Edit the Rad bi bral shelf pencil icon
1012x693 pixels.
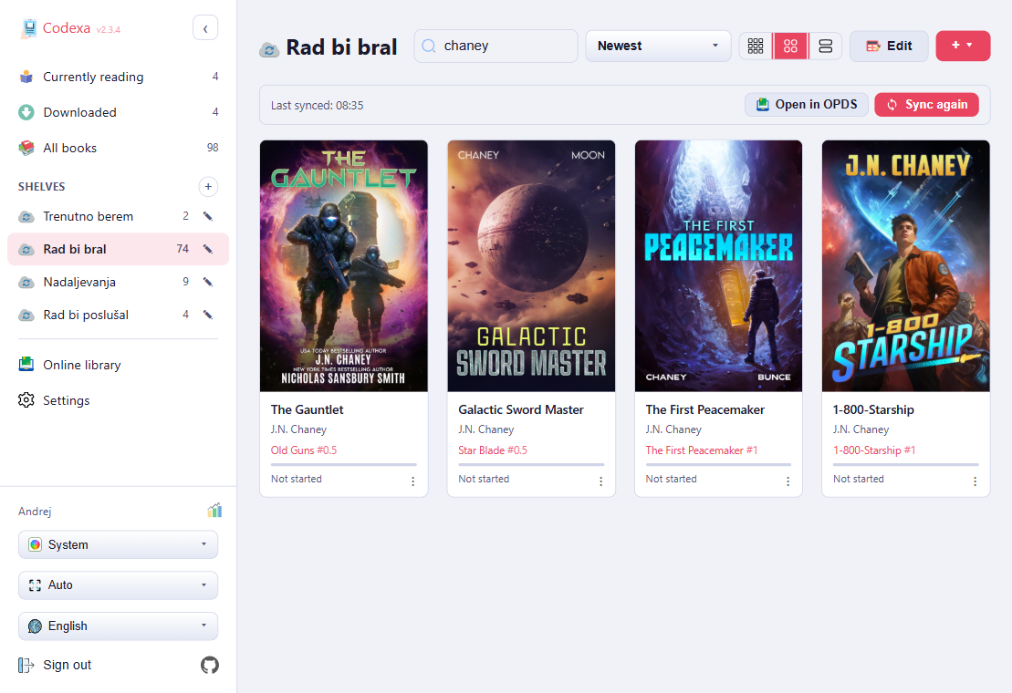(x=208, y=249)
